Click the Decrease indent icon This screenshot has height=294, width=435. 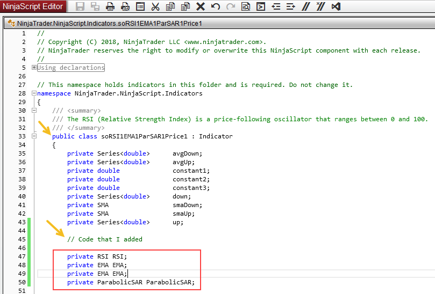[x=276, y=6]
